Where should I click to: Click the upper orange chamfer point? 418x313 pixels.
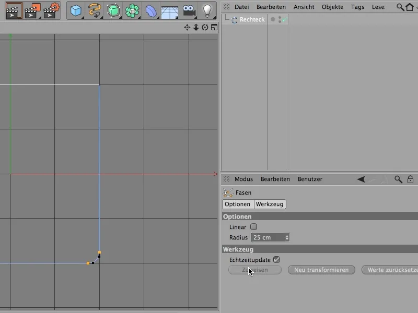[99, 252]
